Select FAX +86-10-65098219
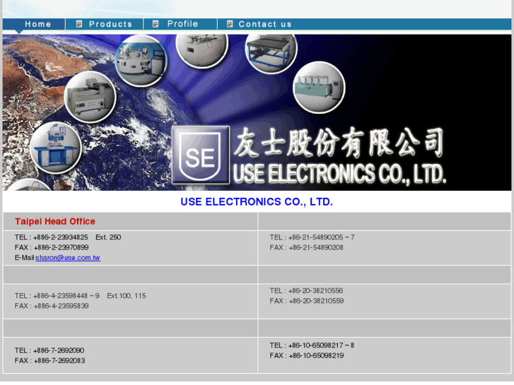This screenshot has height=385, width=514. tap(307, 355)
